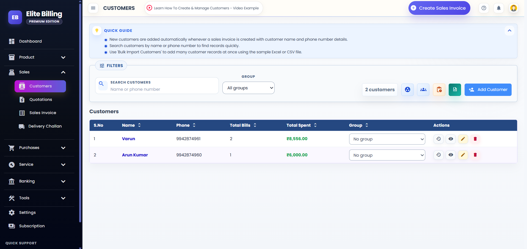Viewport: 527px width, 249px height.
Task: Click the blue circular group-management icon
Action: click(407, 90)
